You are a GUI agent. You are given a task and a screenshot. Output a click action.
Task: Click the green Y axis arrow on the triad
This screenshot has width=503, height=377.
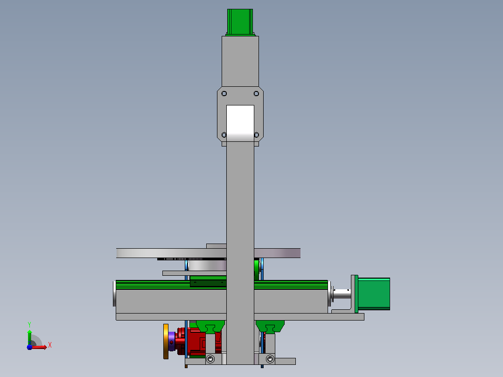(29, 336)
